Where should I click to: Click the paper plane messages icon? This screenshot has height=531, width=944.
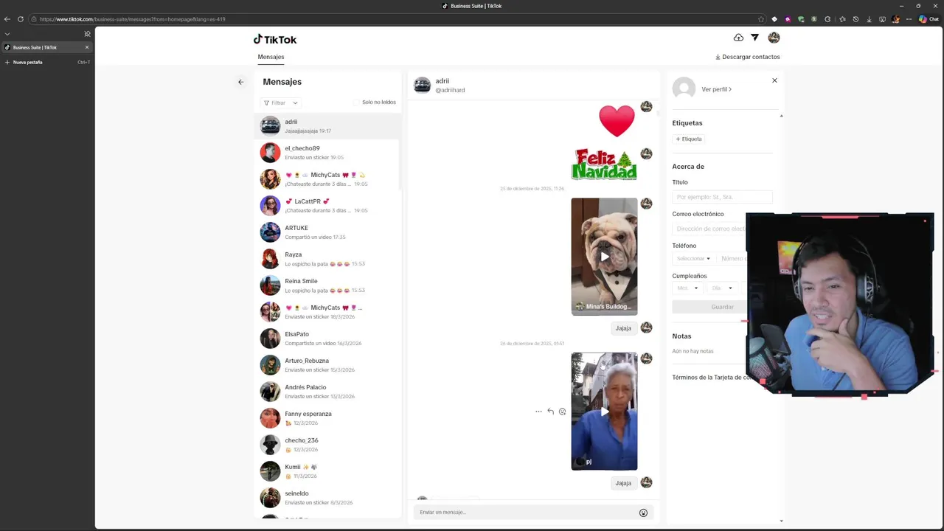(x=754, y=38)
